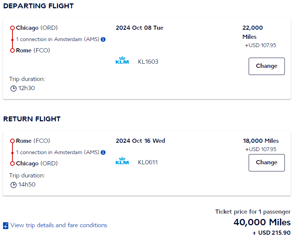Click the 22,000 Miles departing fare
Image resolution: width=295 pixels, height=240 pixels.
point(253,32)
